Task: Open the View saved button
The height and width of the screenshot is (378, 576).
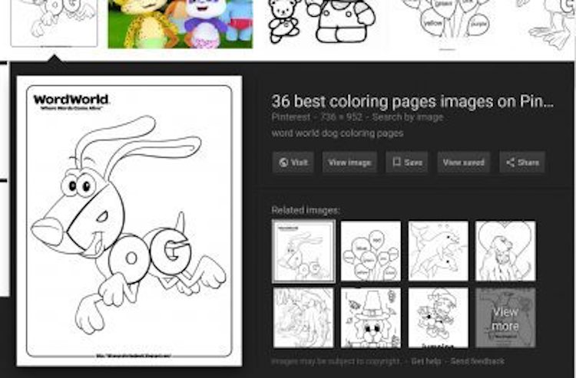Action: [x=463, y=163]
